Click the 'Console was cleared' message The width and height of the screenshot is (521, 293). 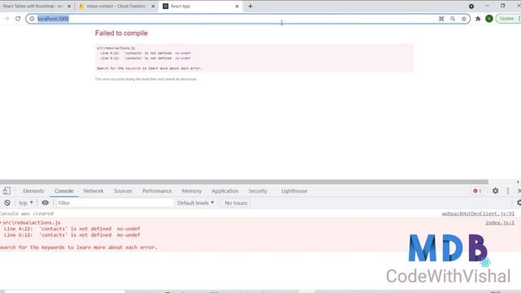tap(27, 213)
